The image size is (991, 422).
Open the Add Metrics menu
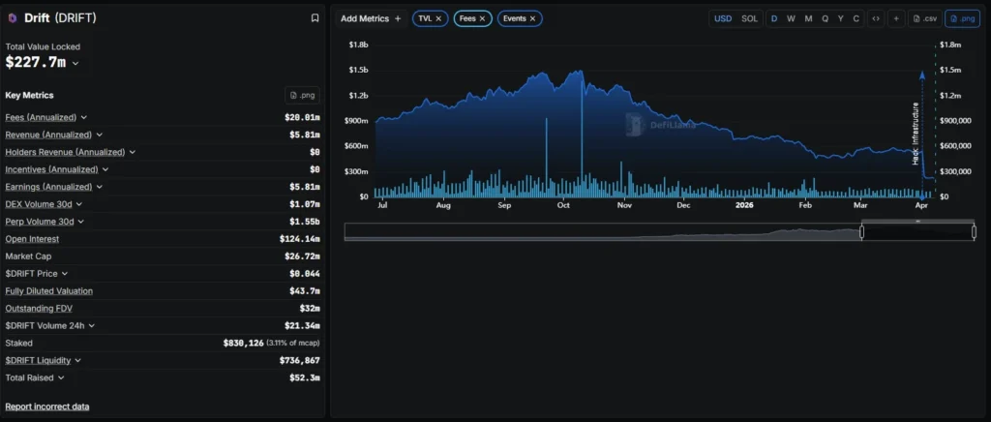(371, 18)
